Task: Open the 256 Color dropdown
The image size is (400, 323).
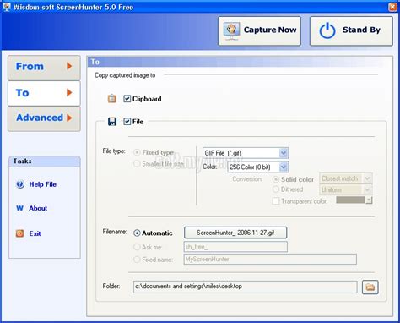Action: (258, 167)
